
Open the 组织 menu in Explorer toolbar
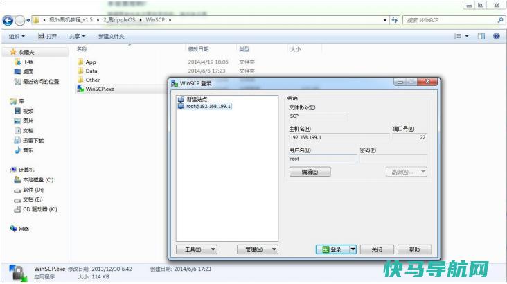point(17,36)
